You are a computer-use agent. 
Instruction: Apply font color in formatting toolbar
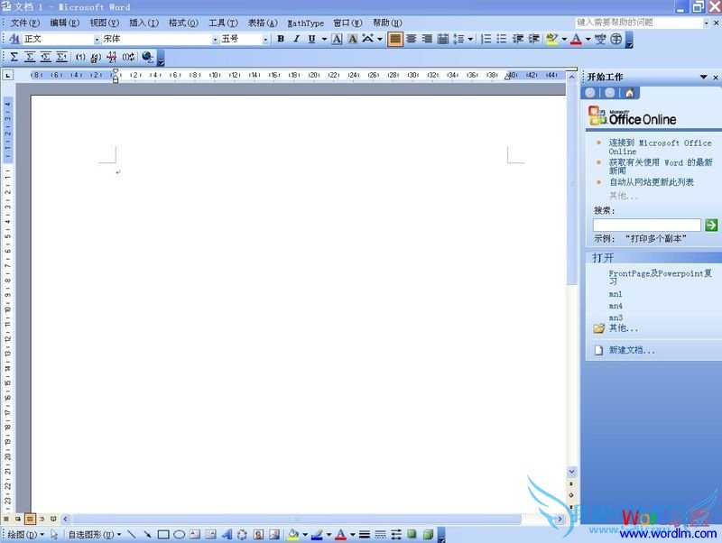(x=576, y=39)
